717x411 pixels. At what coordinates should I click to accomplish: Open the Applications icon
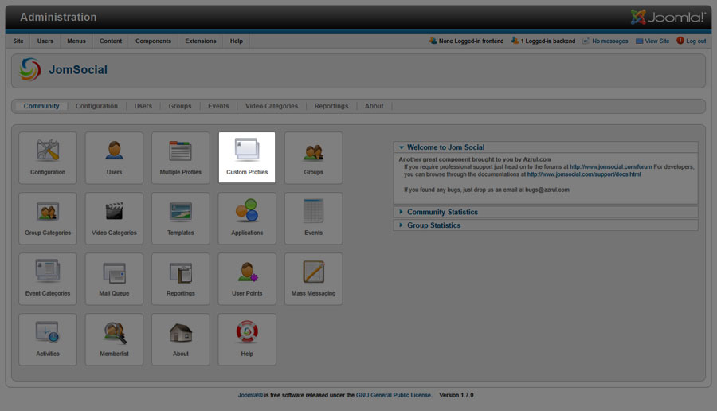tap(247, 218)
